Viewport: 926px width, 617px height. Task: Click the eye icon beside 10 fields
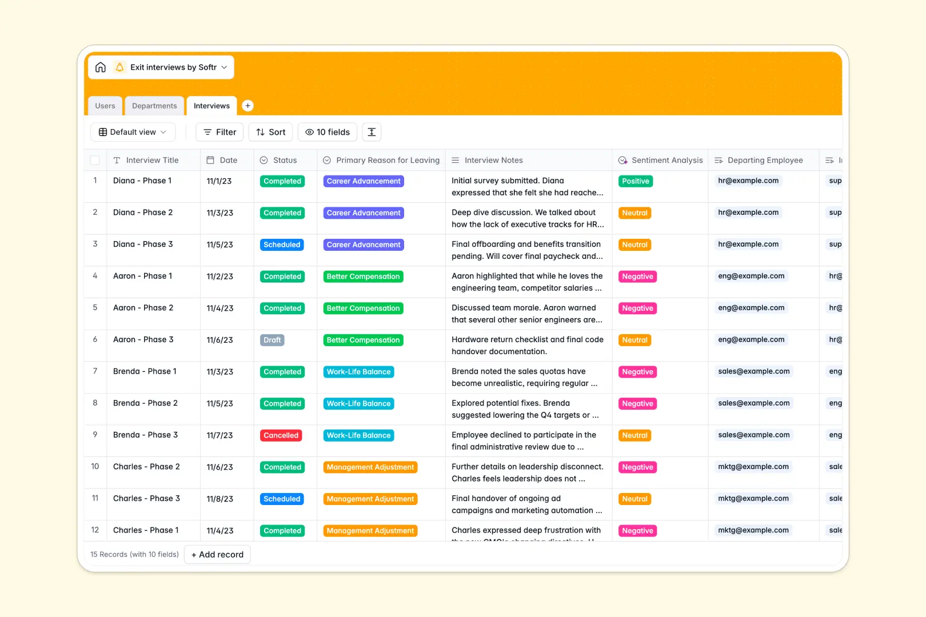tap(309, 132)
